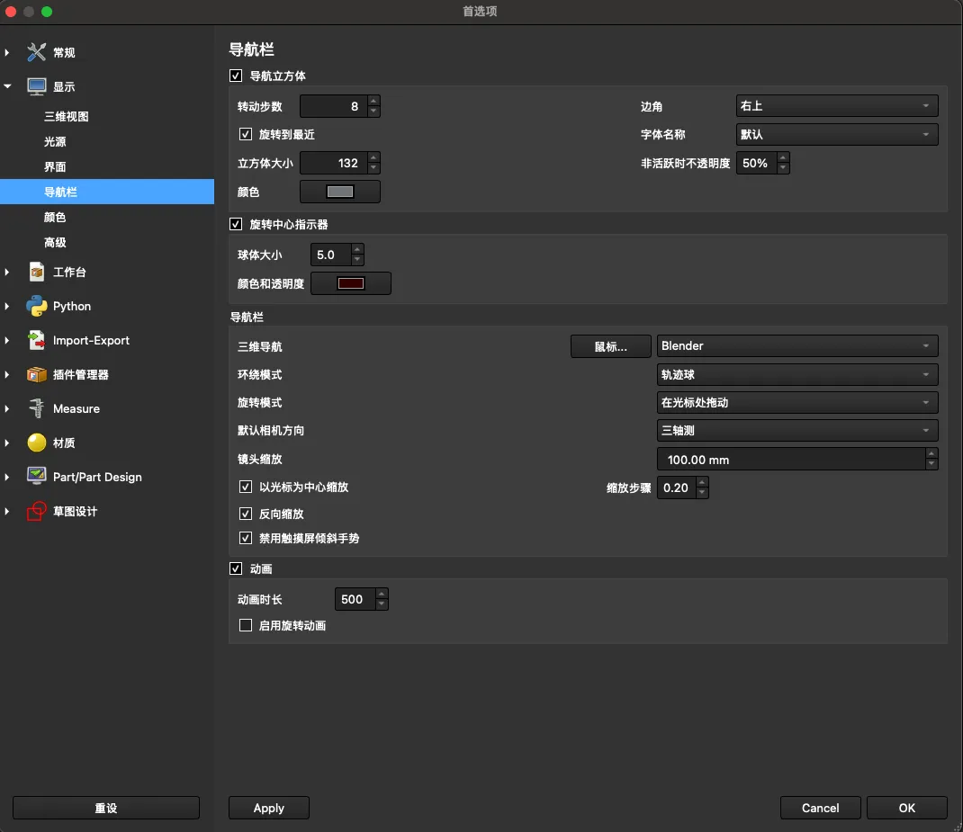Open the Python preferences icon
963x832 pixels.
pos(36,306)
